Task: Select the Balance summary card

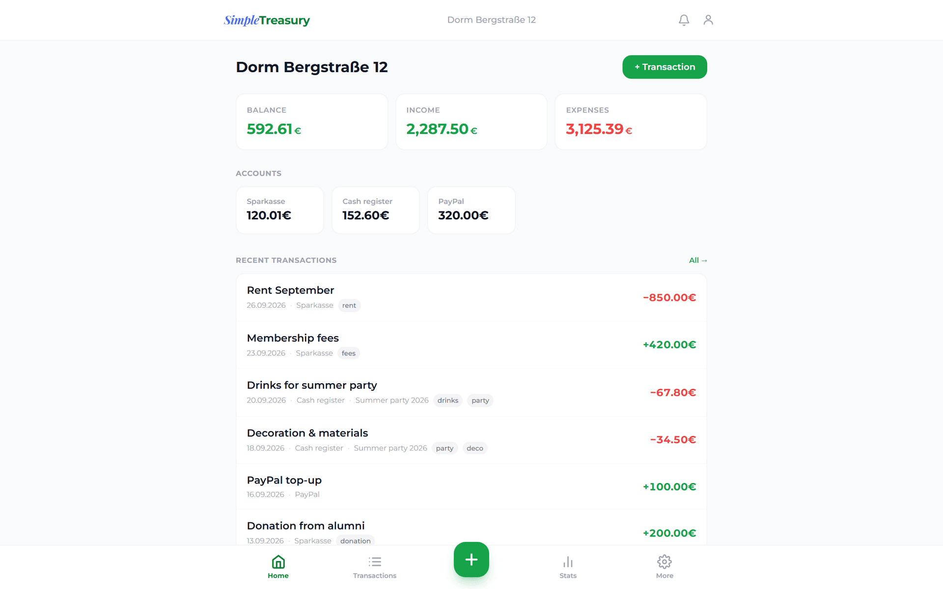Action: pos(312,122)
